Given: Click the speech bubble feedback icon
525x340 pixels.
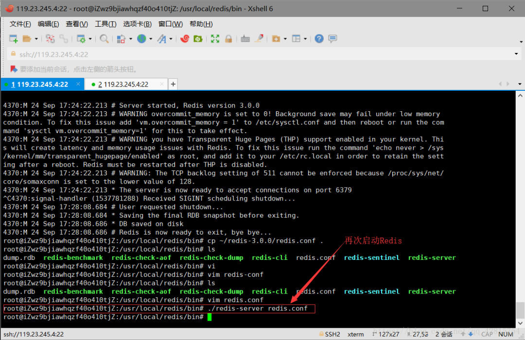Looking at the screenshot, I should point(332,39).
